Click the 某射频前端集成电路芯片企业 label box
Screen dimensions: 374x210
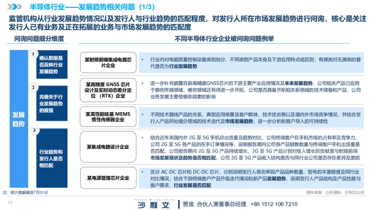pos(108,63)
